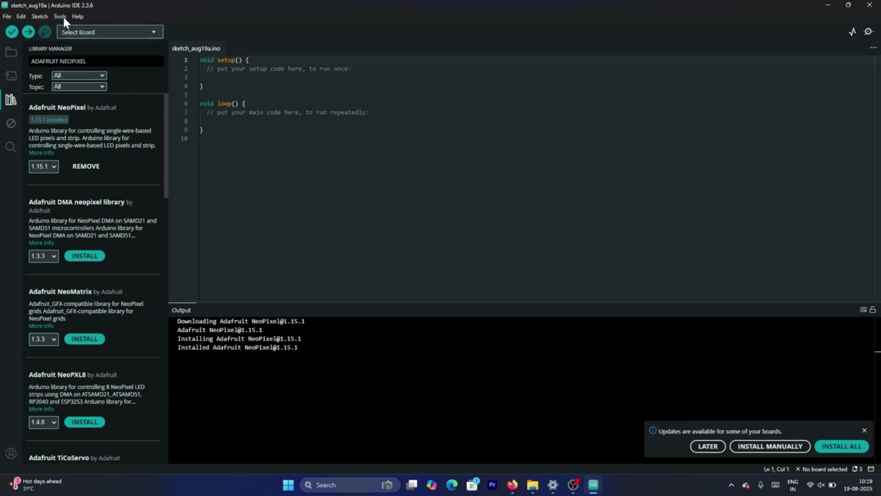This screenshot has height=496, width=881.
Task: Remove the Adafruit NeoPixel library
Action: 86,166
